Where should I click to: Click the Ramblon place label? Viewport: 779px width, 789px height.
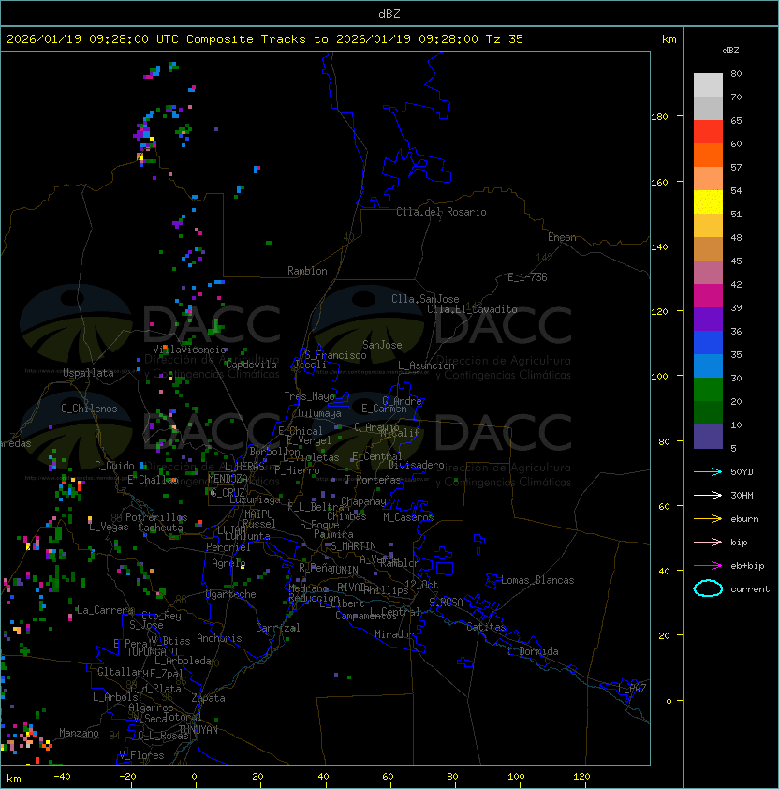click(x=307, y=271)
